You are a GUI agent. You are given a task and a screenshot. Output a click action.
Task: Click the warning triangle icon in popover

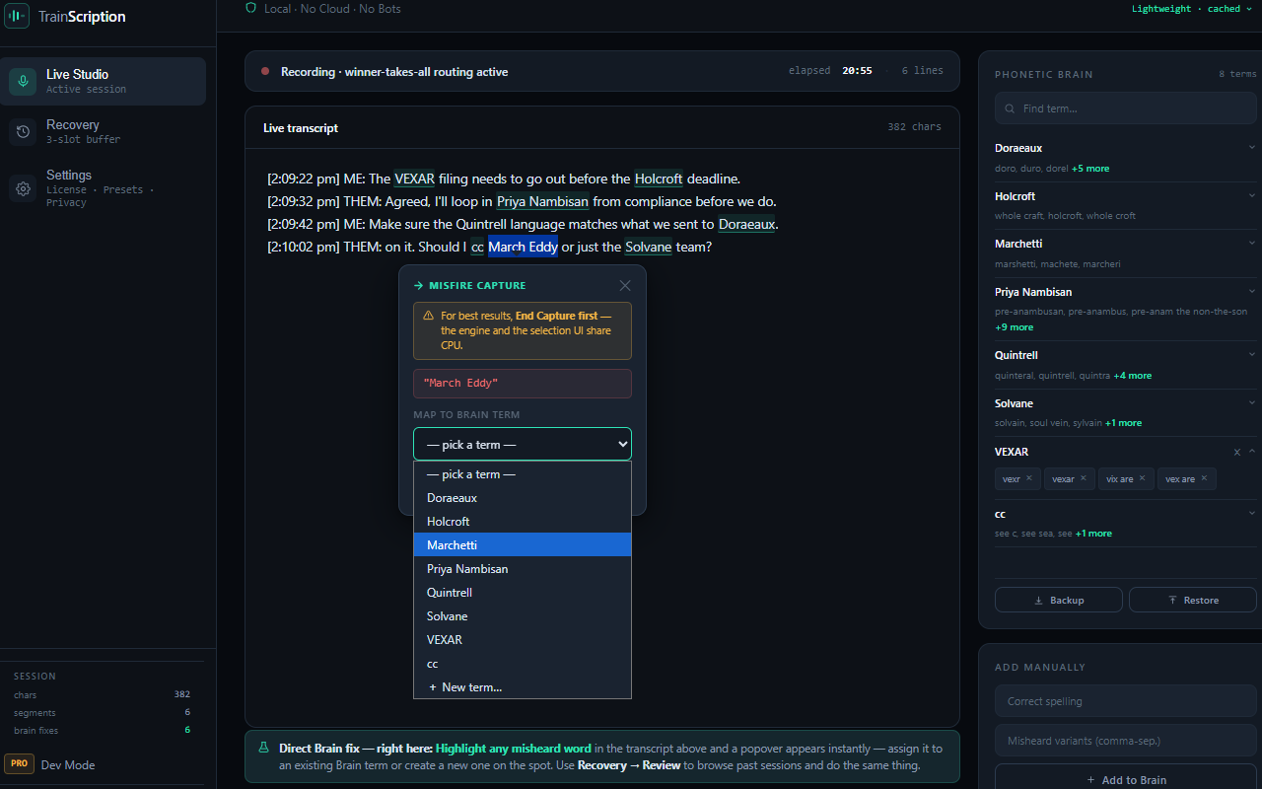click(x=428, y=316)
